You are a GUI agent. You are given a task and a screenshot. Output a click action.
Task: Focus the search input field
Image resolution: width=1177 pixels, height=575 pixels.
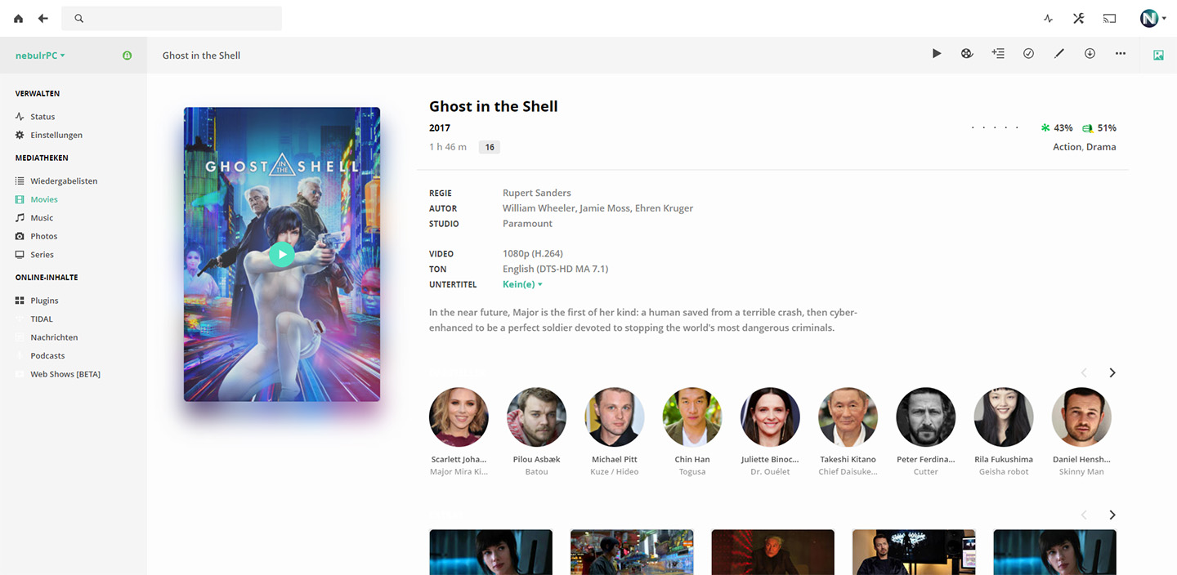pyautogui.click(x=172, y=18)
